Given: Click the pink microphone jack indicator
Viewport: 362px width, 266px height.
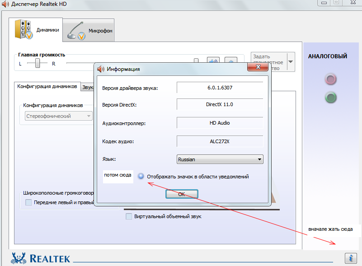Looking at the screenshot, I should (331, 79).
